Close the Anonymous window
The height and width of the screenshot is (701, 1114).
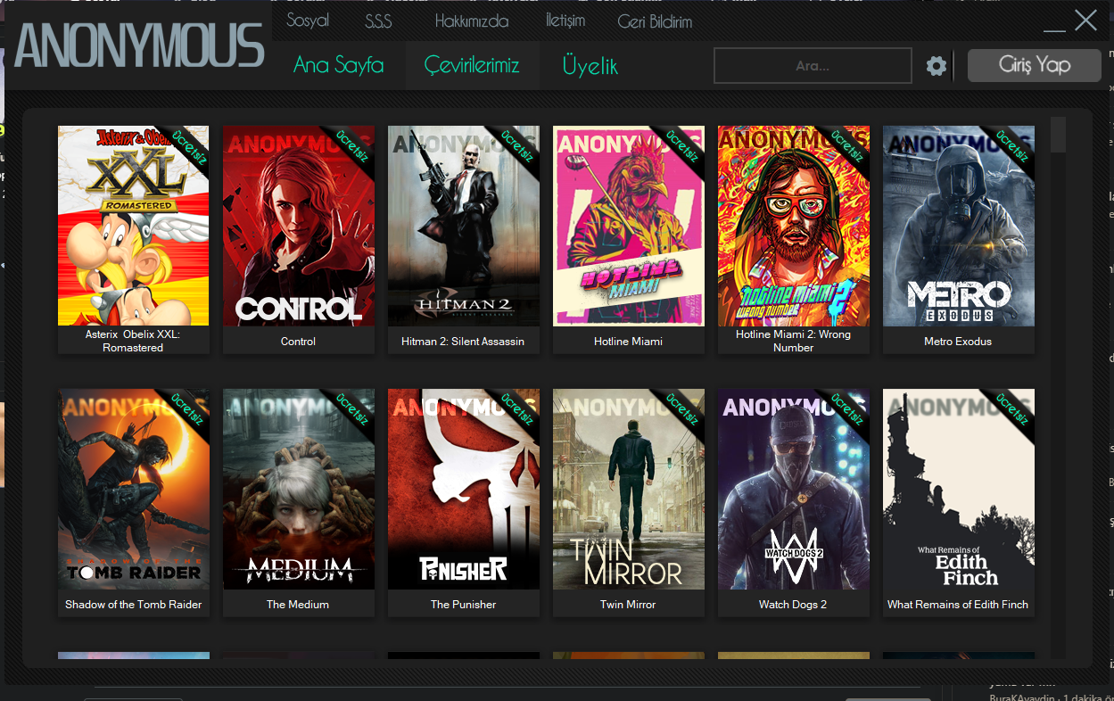click(1085, 21)
